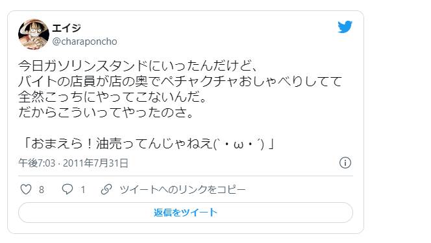This screenshot has width=431, height=243.
Task: Click the line 今日ガソリンスタンドにいったんだけど
Action: click(x=138, y=66)
